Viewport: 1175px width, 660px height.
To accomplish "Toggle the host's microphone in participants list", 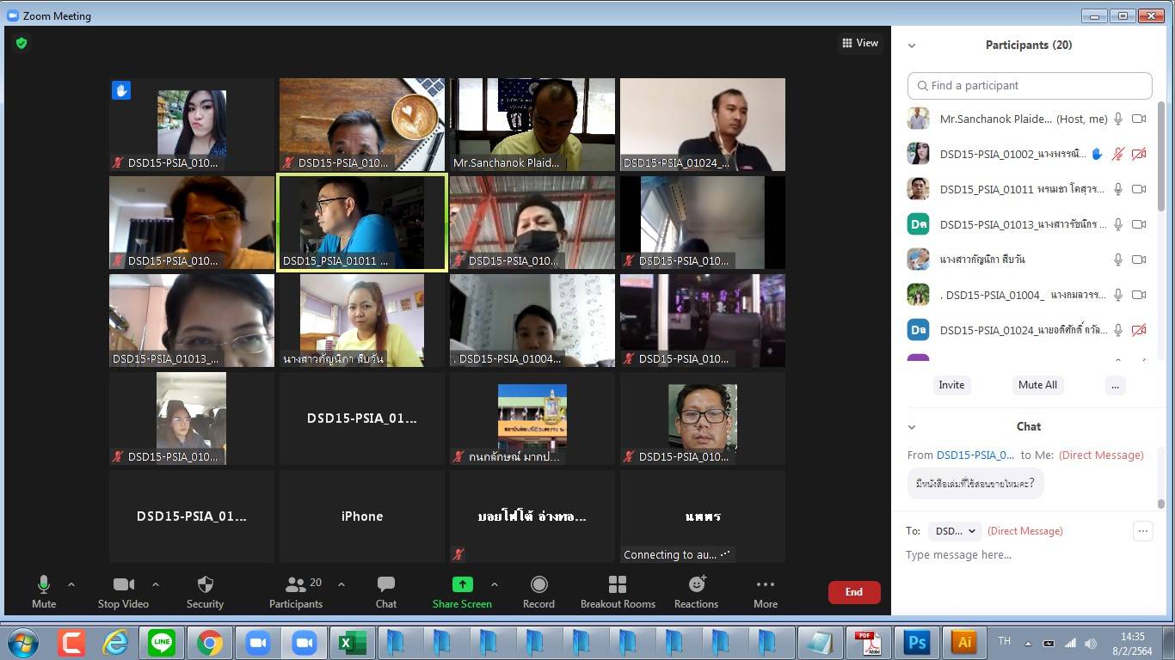I will point(1118,119).
